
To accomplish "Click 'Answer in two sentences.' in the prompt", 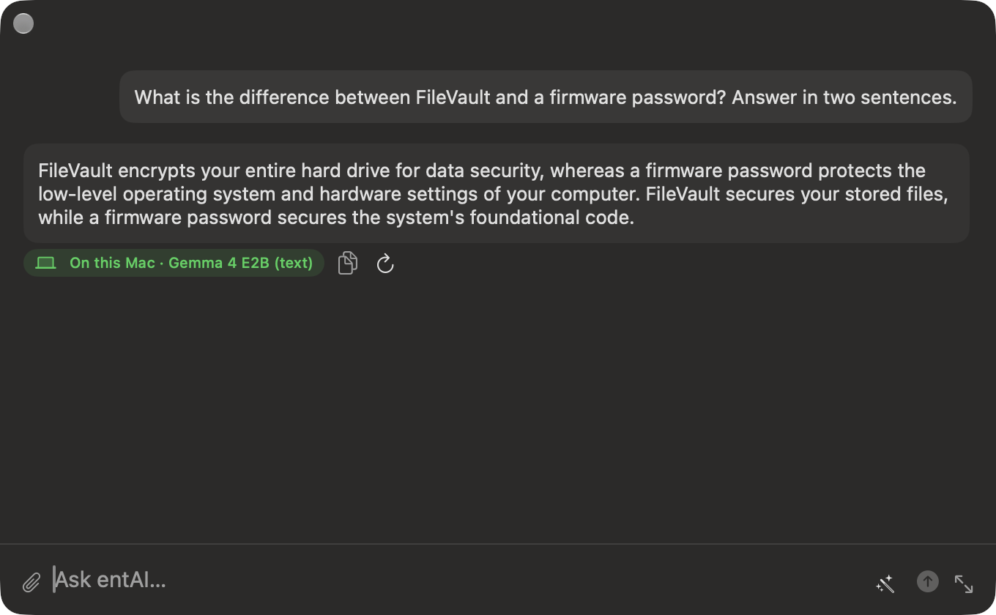I will click(x=844, y=97).
